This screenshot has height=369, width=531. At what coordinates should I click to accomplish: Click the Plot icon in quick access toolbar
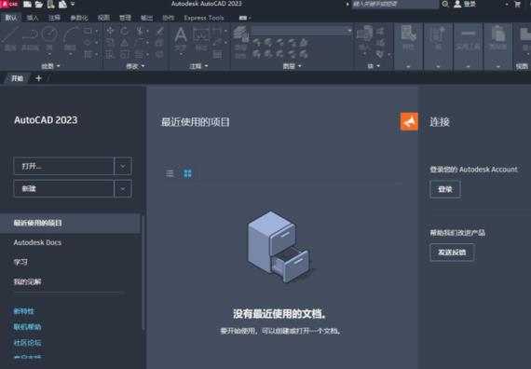(x=62, y=5)
